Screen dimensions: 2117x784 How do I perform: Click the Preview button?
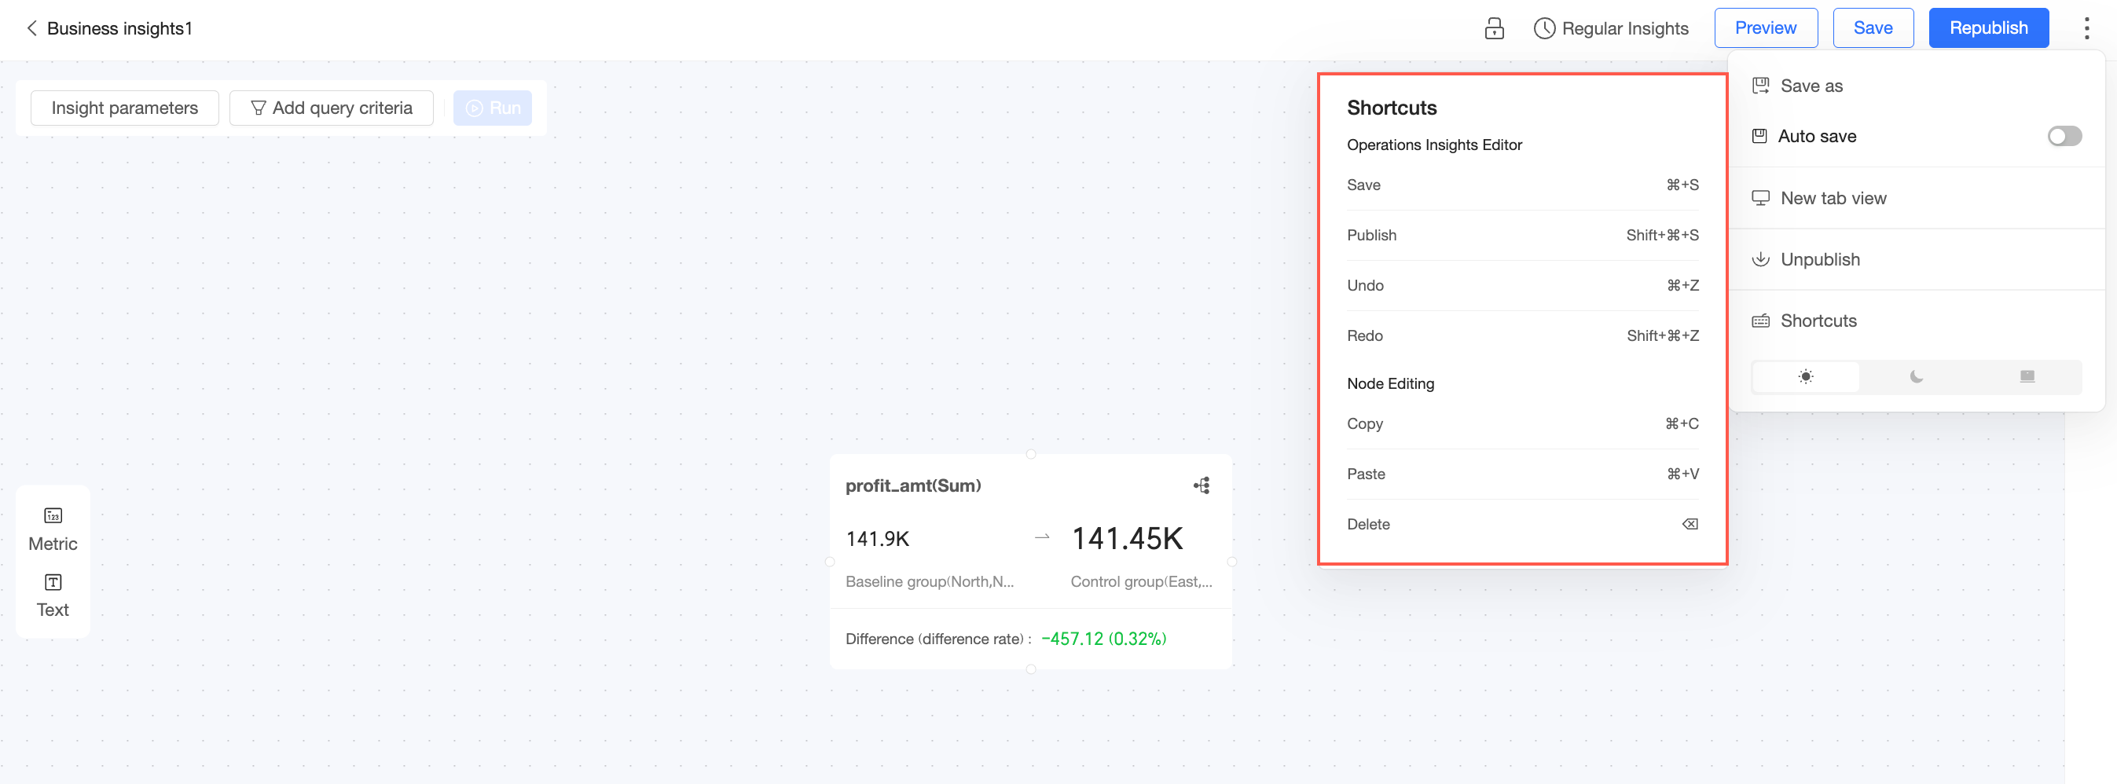coord(1765,28)
